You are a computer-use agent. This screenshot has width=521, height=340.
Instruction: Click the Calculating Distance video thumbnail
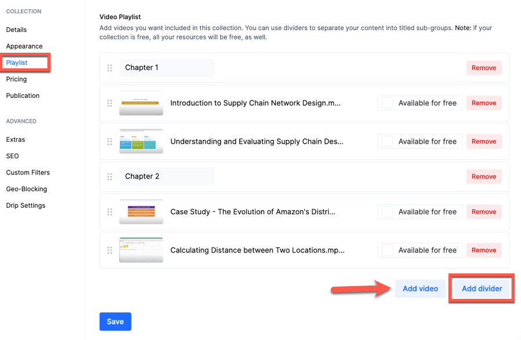tap(141, 250)
